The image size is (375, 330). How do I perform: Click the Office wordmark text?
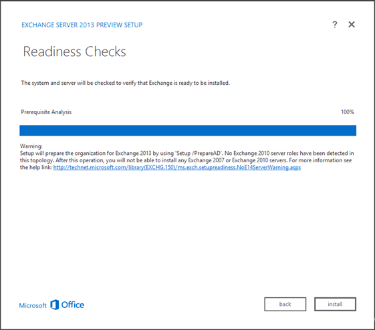tap(73, 305)
